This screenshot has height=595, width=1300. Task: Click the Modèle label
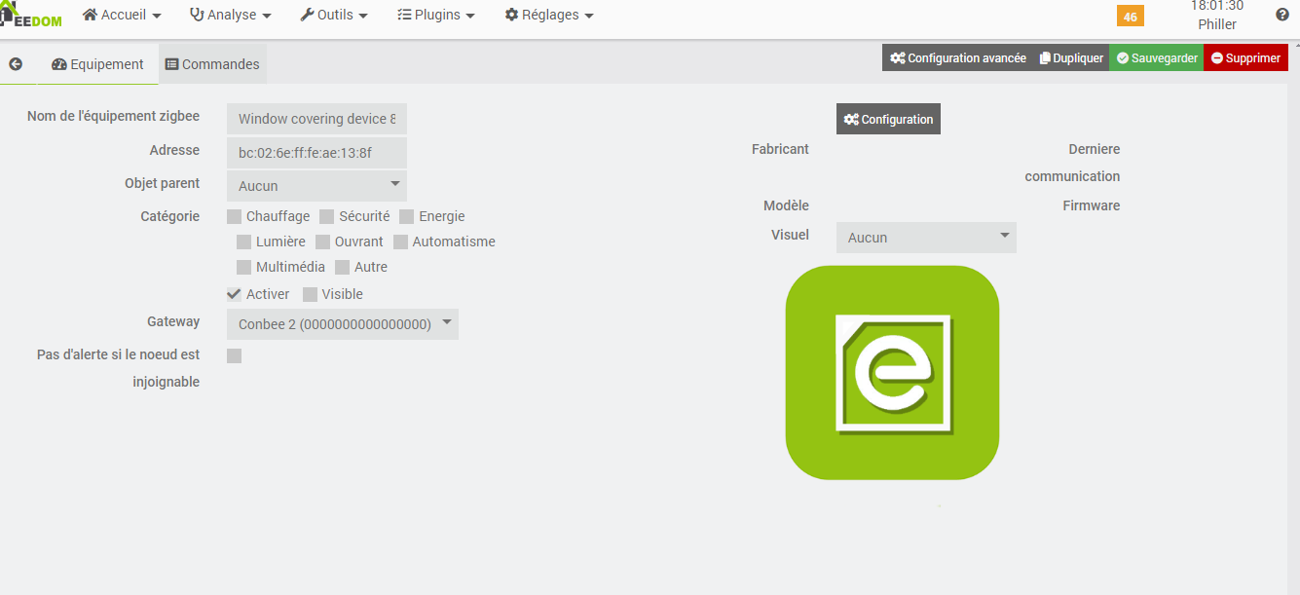(x=786, y=205)
